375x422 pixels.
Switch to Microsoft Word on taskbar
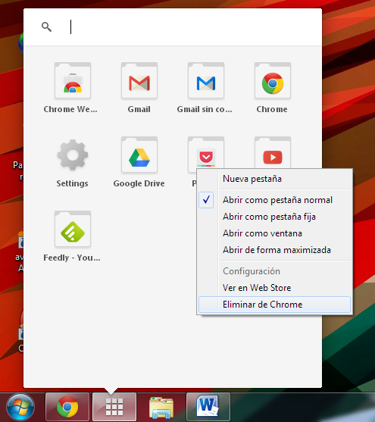208,407
